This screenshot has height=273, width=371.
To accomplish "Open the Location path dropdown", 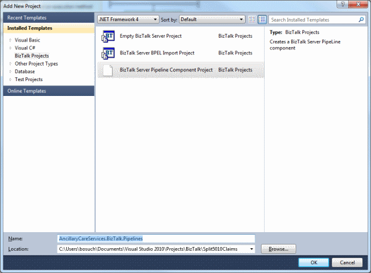I will pos(251,249).
